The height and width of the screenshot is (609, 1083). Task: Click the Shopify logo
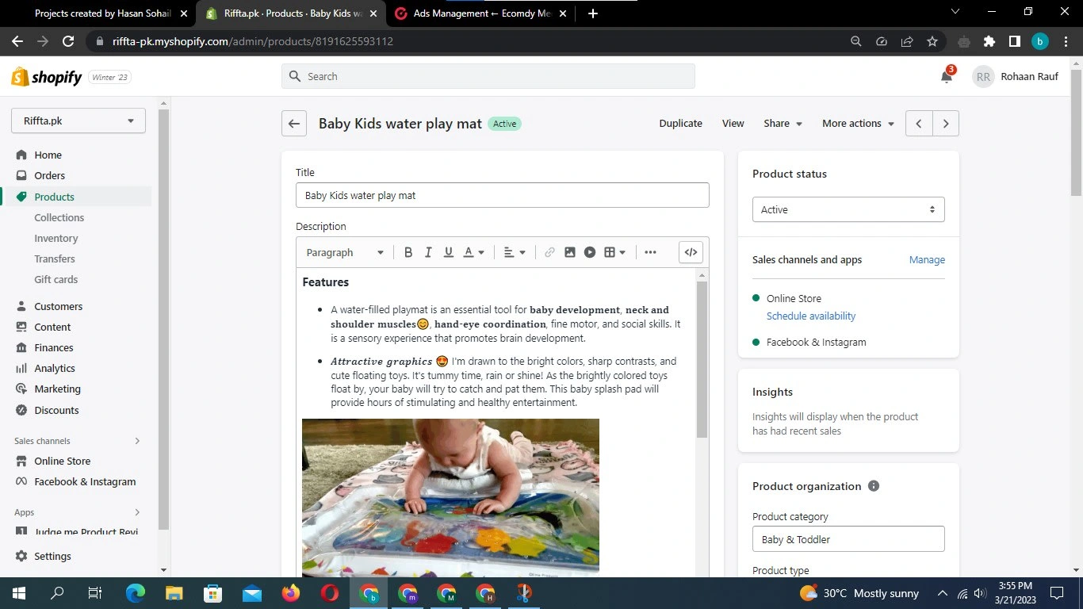pyautogui.click(x=47, y=77)
